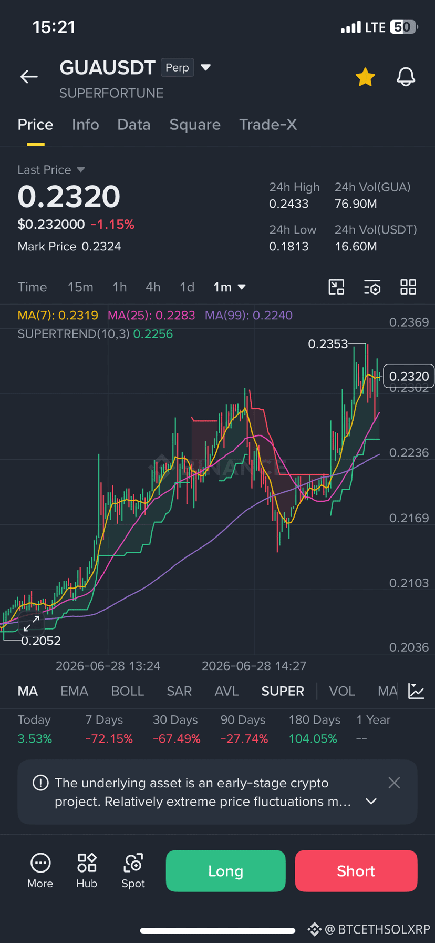Open chart drawing tools icon
Image resolution: width=435 pixels, height=943 pixels.
(336, 287)
